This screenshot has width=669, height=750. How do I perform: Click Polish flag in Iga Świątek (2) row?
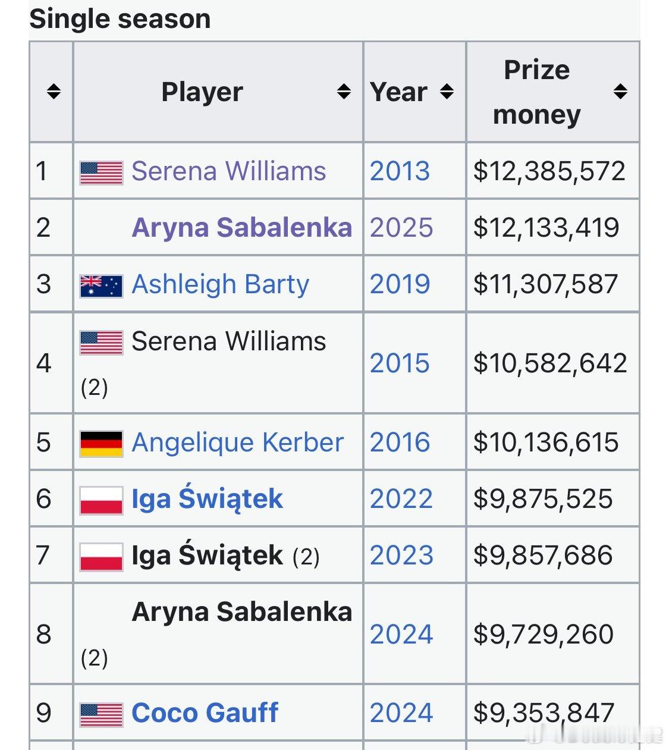tap(102, 557)
